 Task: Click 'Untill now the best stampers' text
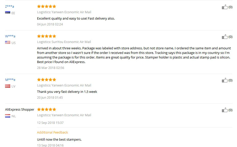(x=59, y=139)
